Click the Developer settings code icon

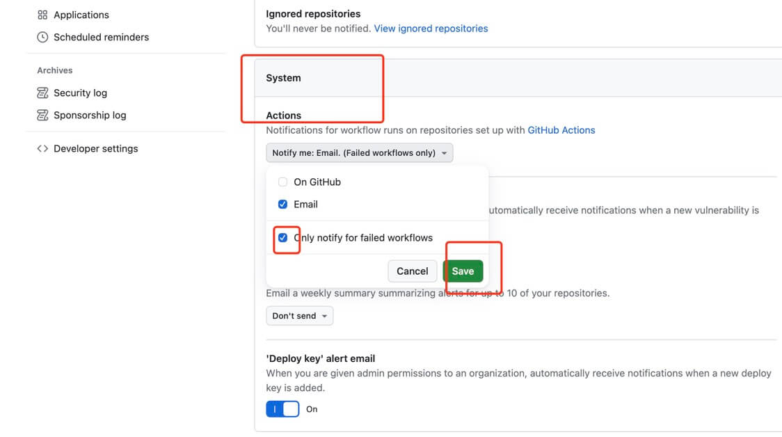click(x=42, y=148)
